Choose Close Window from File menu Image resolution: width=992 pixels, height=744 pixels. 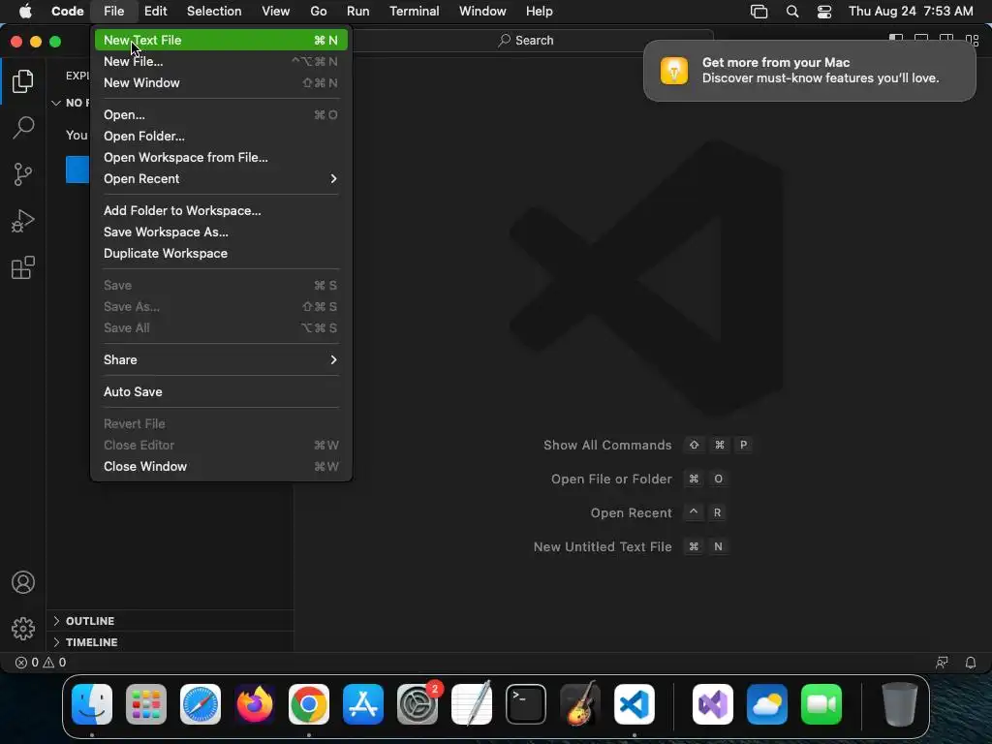point(221,466)
